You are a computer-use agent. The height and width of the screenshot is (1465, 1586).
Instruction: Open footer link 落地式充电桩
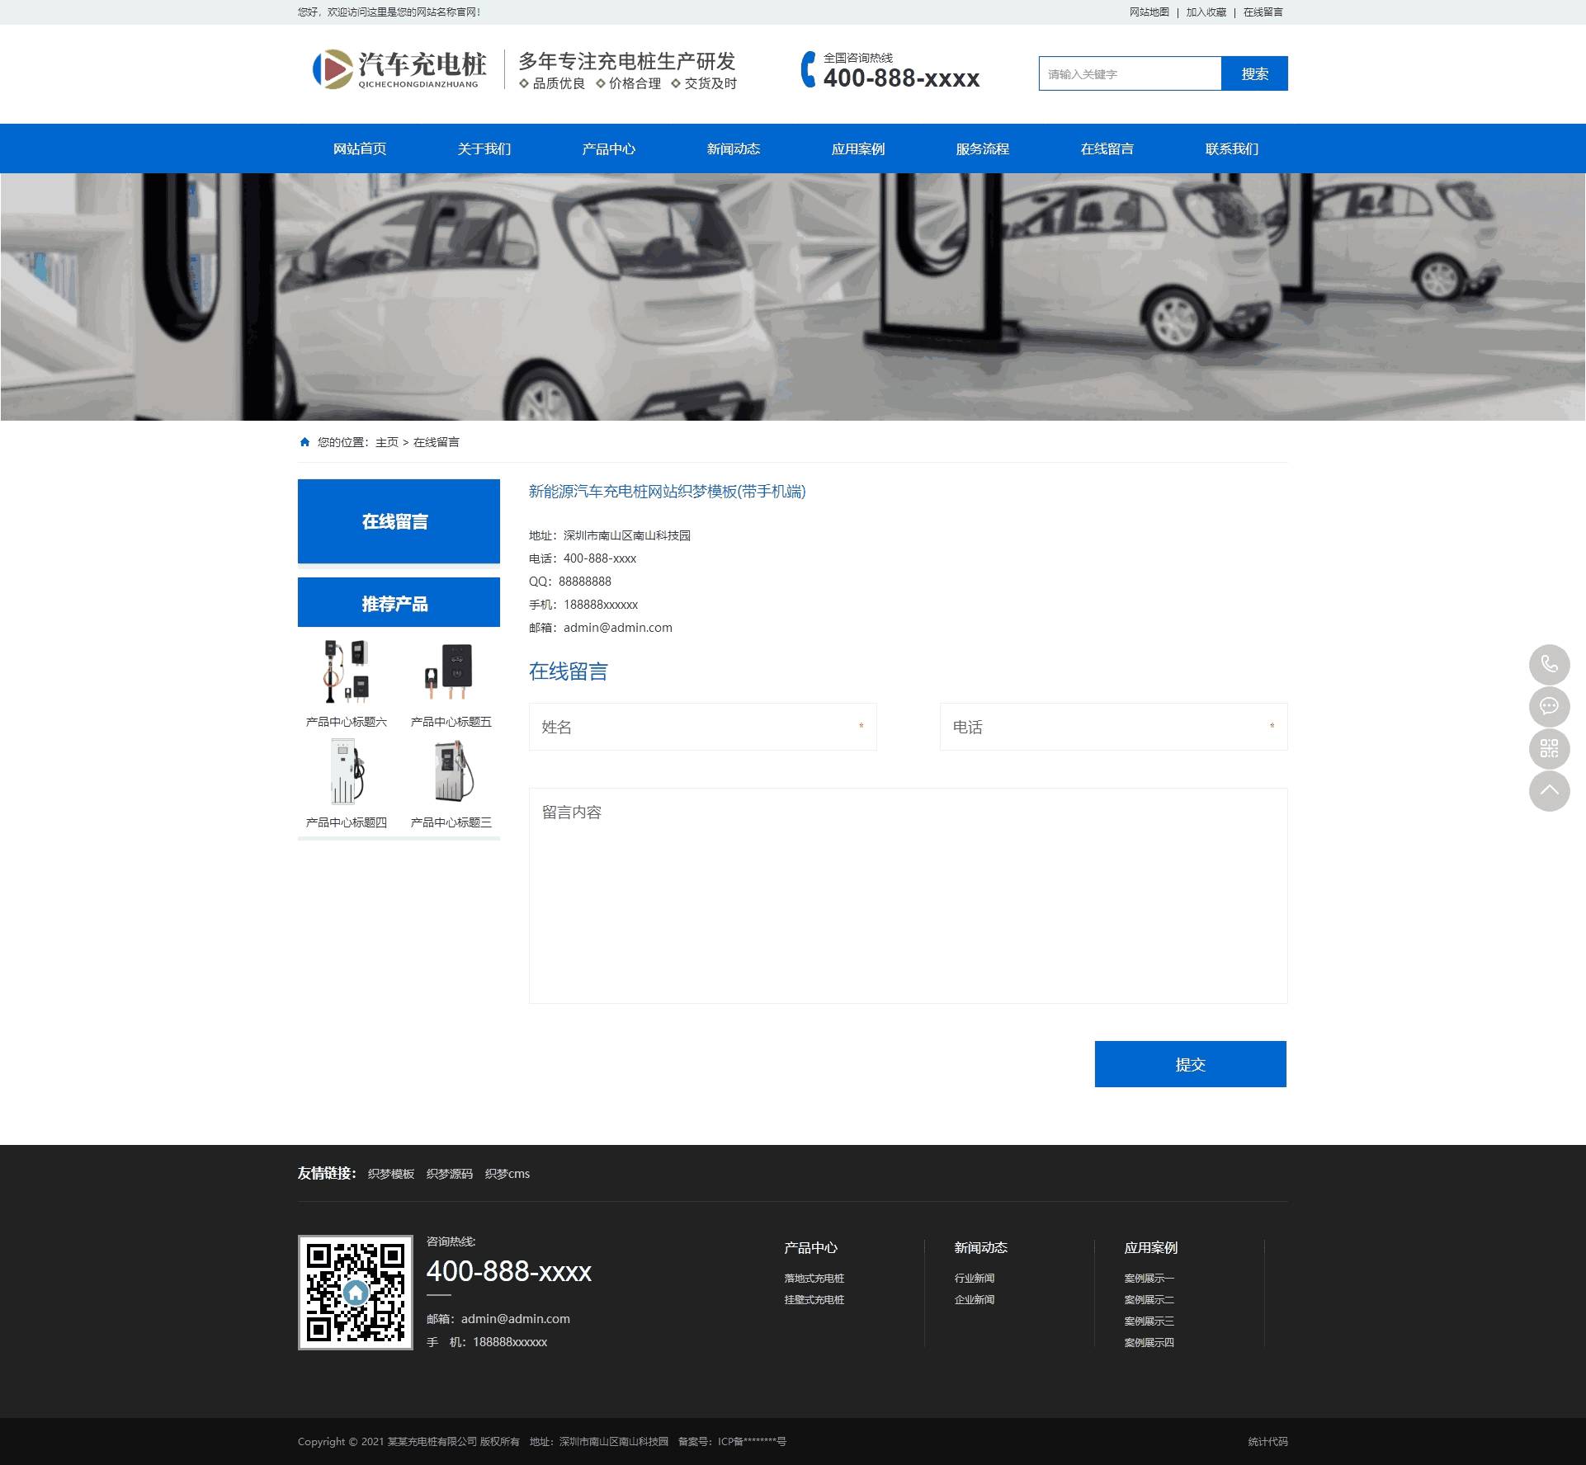click(814, 1279)
